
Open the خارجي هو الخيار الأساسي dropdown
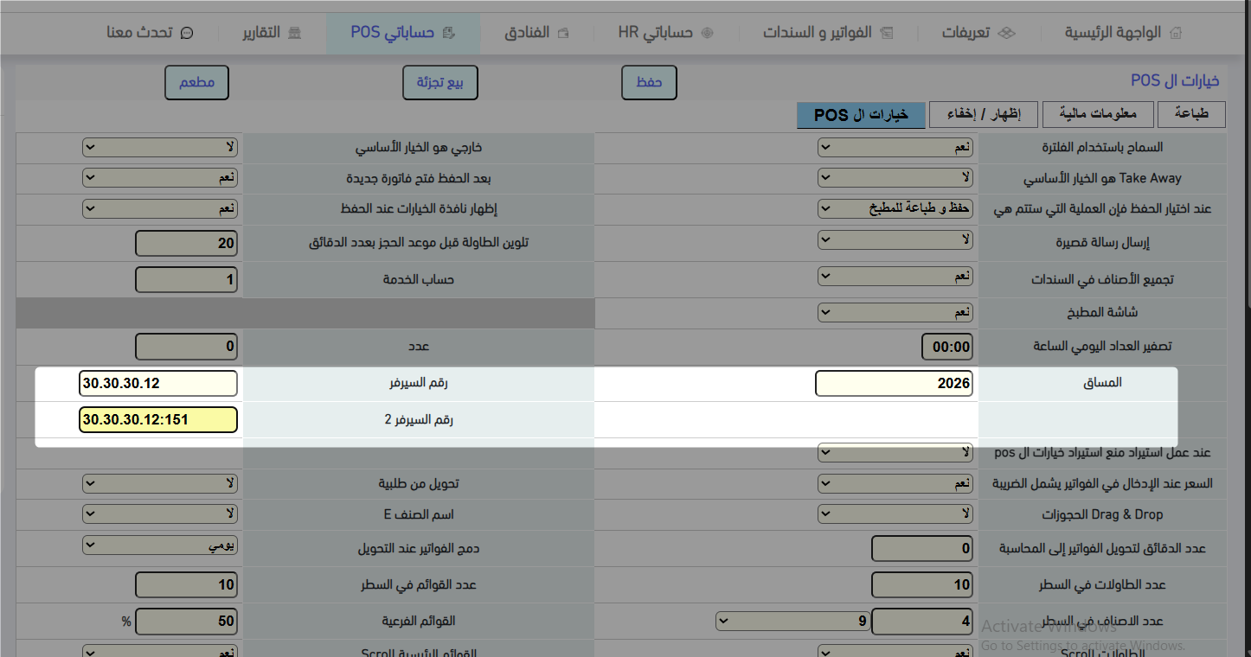point(160,148)
